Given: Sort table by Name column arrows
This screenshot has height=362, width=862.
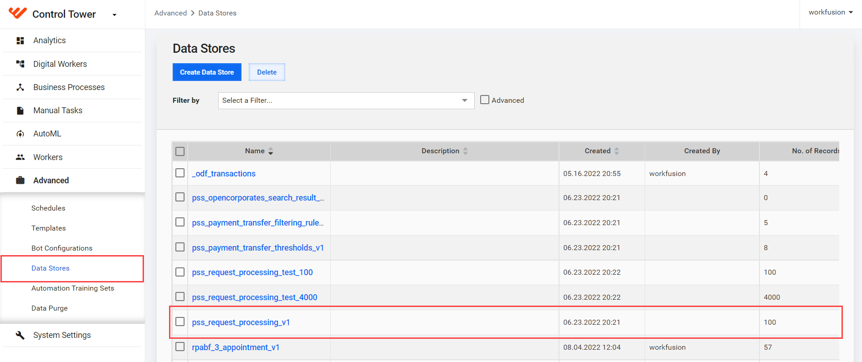Looking at the screenshot, I should pos(271,151).
